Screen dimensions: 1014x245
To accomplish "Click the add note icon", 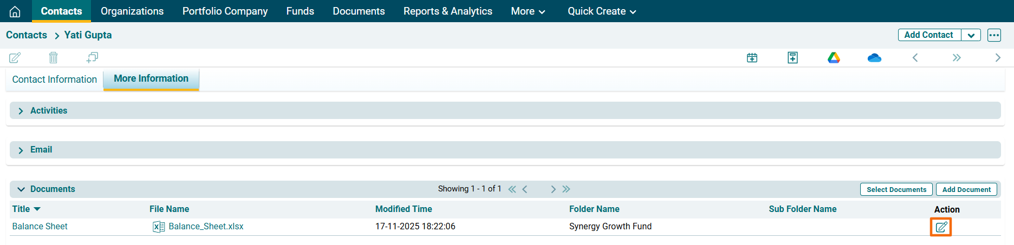I will [792, 57].
